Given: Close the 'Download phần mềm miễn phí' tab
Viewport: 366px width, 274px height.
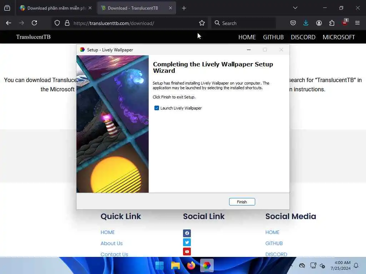Looking at the screenshot, I should click(x=90, y=8).
